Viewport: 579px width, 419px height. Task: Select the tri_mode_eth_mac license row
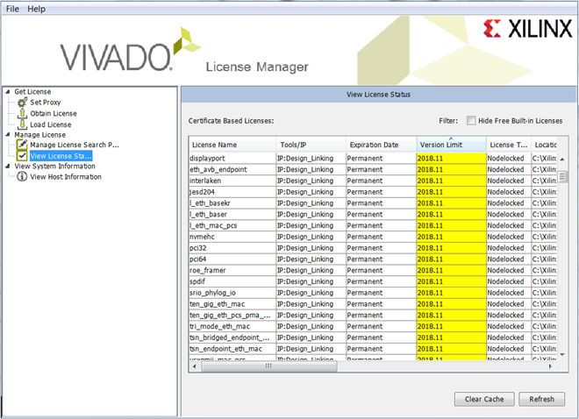[x=373, y=326]
